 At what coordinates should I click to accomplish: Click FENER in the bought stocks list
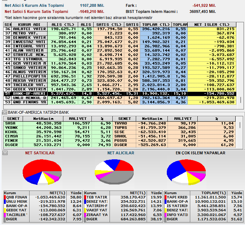[12, 141]
